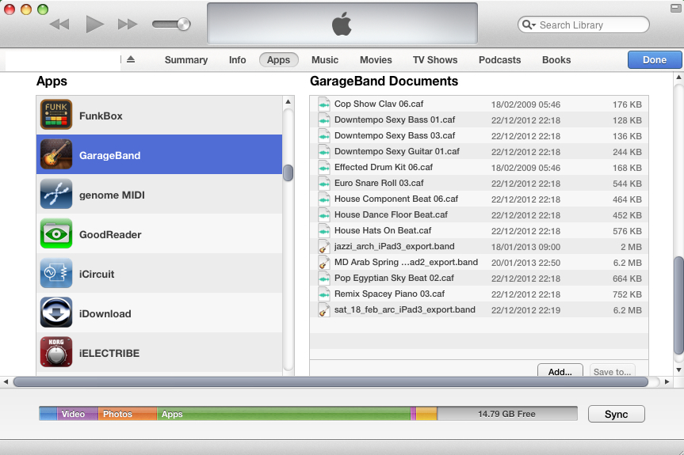The image size is (684, 455).
Task: Click the eject device icon
Action: tap(131, 59)
